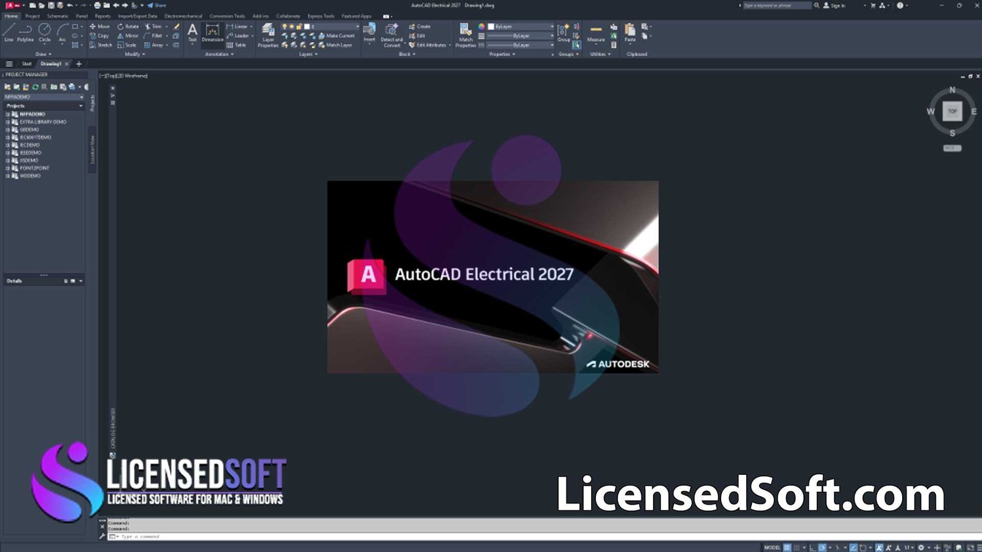The width and height of the screenshot is (982, 552).
Task: Click the Layer Properties icon
Action: click(268, 34)
